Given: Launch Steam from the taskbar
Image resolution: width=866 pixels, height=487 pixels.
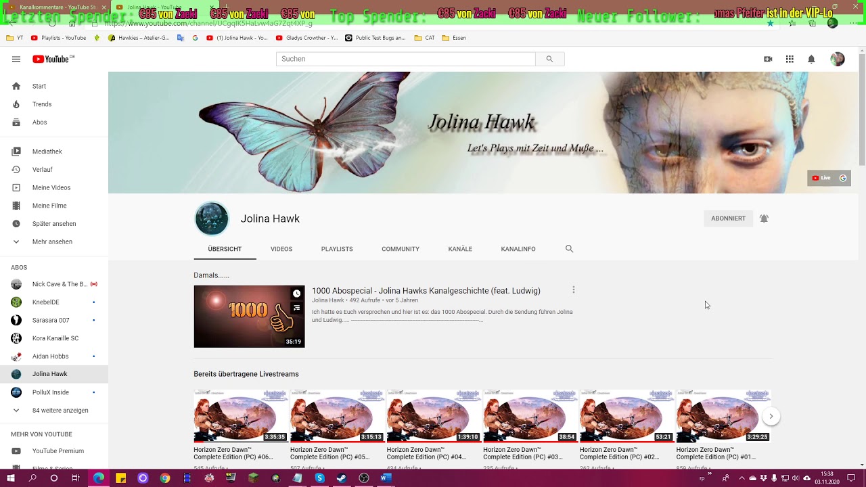Looking at the screenshot, I should 342,478.
